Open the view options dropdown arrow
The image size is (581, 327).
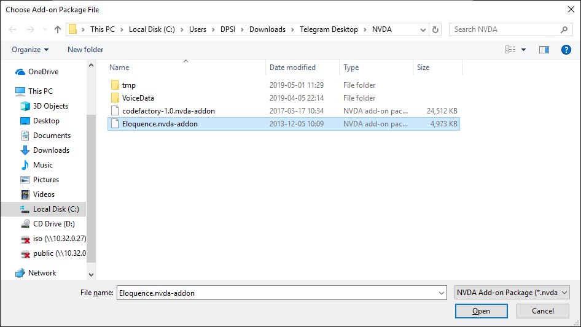click(523, 50)
